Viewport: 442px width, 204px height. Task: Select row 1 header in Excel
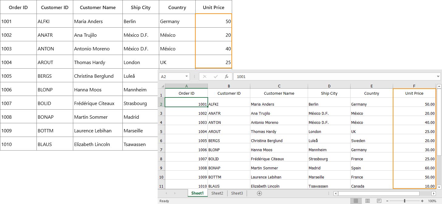point(161,93)
